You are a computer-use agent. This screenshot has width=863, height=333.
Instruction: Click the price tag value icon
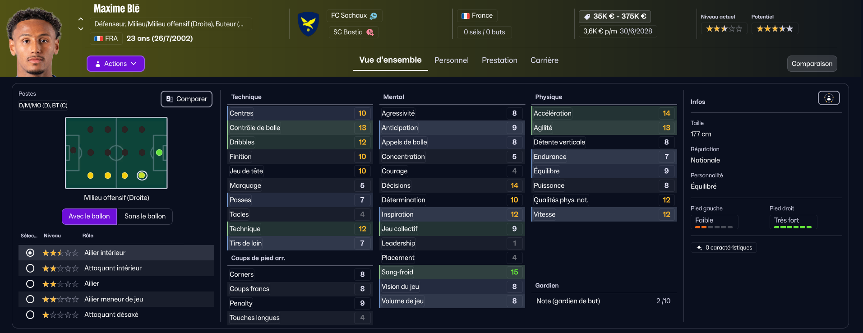click(x=587, y=17)
